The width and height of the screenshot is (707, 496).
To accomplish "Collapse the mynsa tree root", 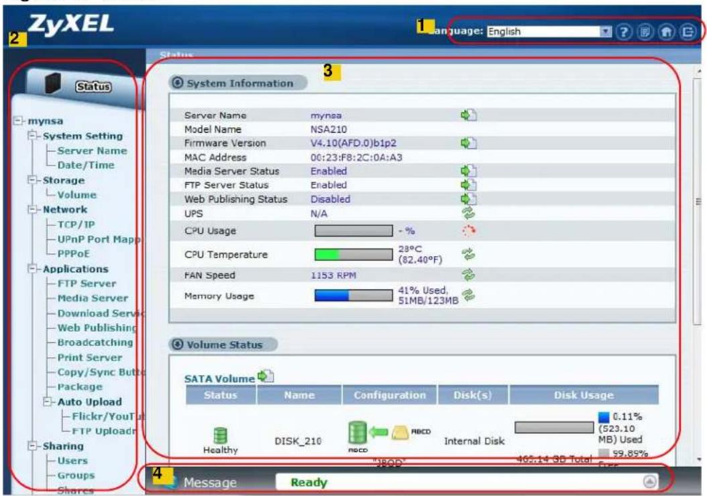I will (18, 121).
